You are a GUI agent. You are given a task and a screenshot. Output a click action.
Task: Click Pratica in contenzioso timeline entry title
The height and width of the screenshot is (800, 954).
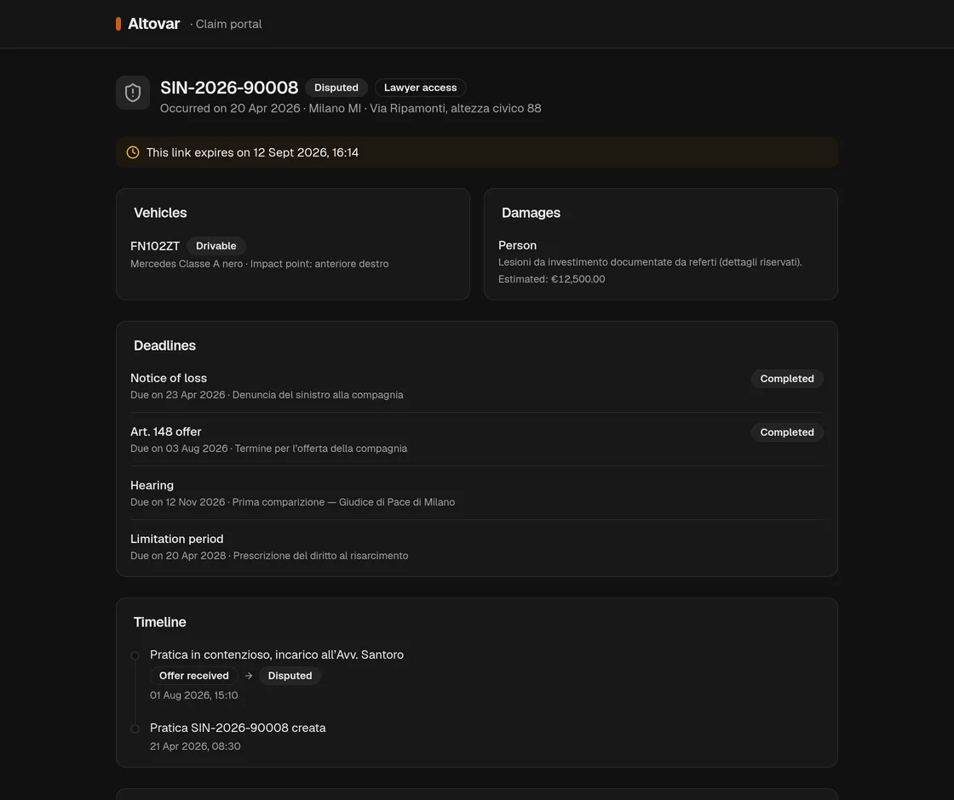pos(277,654)
